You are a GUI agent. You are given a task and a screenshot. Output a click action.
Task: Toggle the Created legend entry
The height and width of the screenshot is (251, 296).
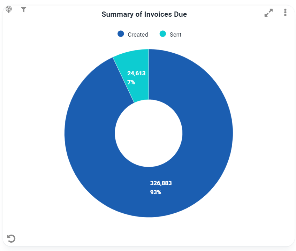133,34
